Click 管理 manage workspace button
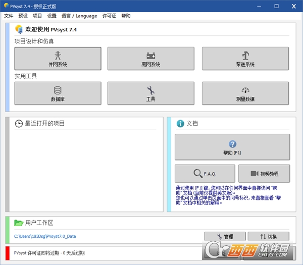 click(x=225, y=236)
